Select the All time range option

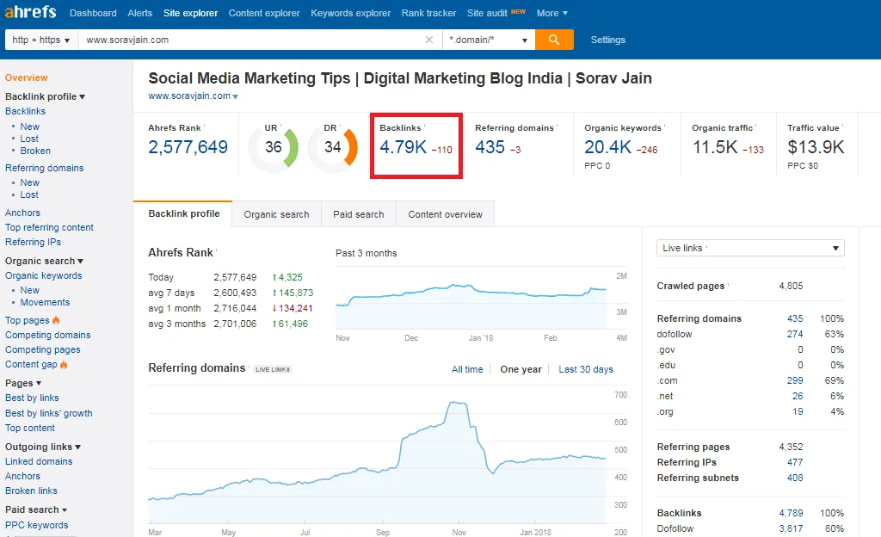[467, 369]
